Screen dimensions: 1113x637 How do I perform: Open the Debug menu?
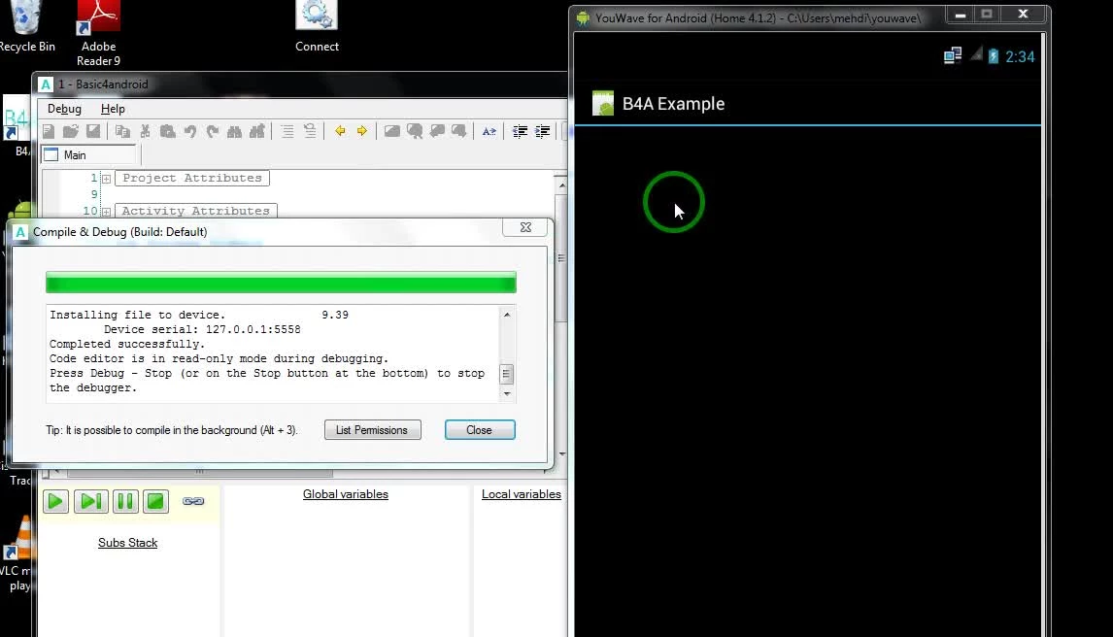pyautogui.click(x=65, y=109)
